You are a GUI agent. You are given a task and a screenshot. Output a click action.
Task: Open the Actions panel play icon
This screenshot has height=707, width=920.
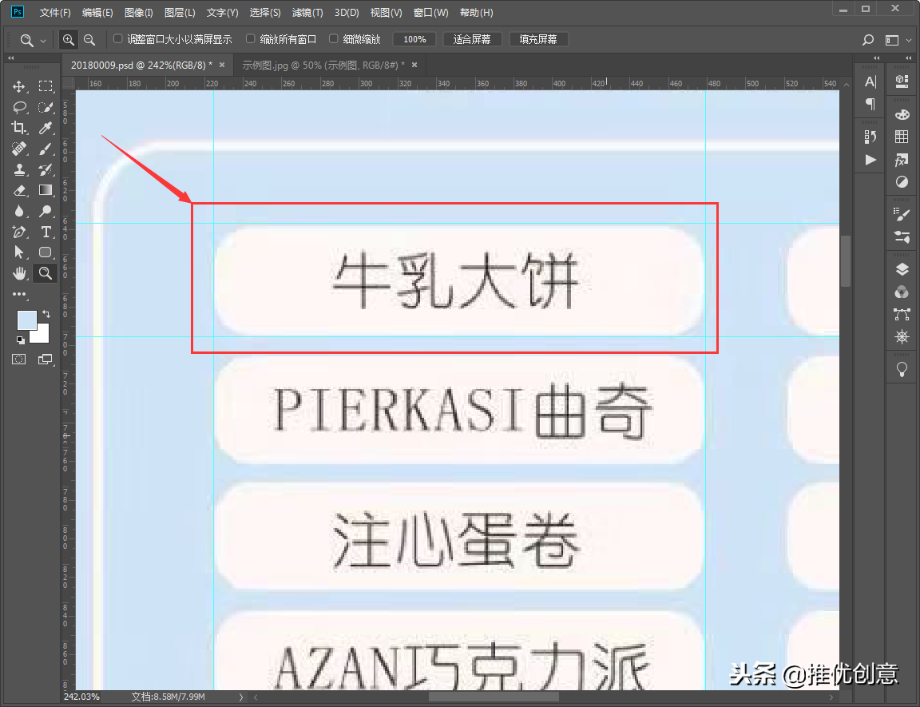point(870,160)
